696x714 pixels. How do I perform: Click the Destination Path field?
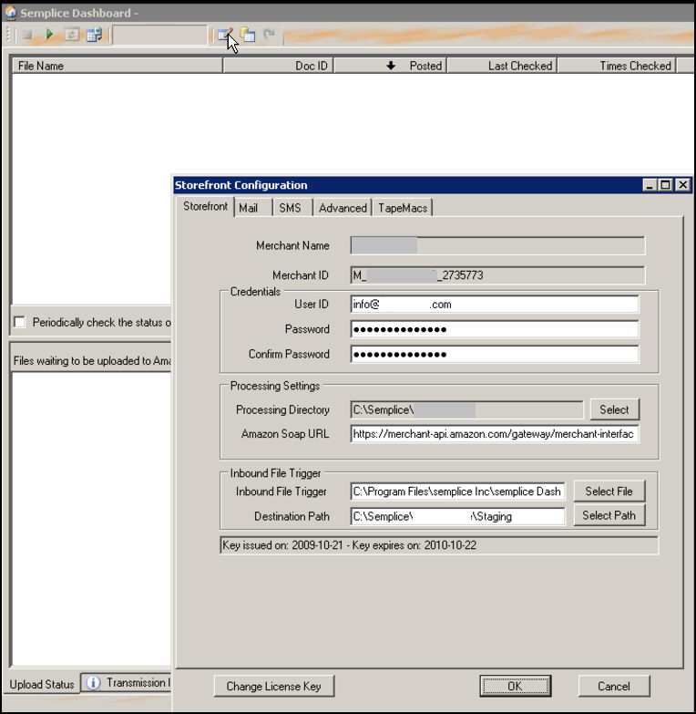point(457,517)
